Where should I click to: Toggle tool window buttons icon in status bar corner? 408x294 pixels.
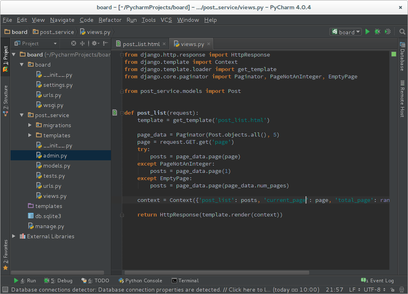click(x=5, y=289)
